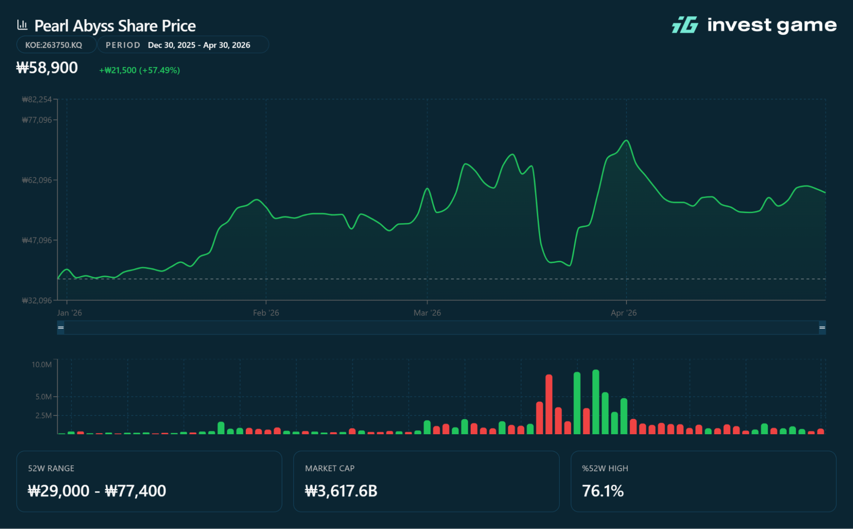Click the bar chart icon beside the title
Image resolution: width=853 pixels, height=529 pixels.
tap(22, 25)
